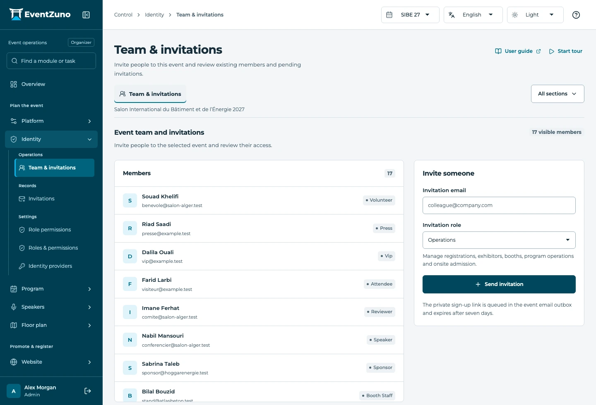Click Riad Saadi's R avatar

130,229
